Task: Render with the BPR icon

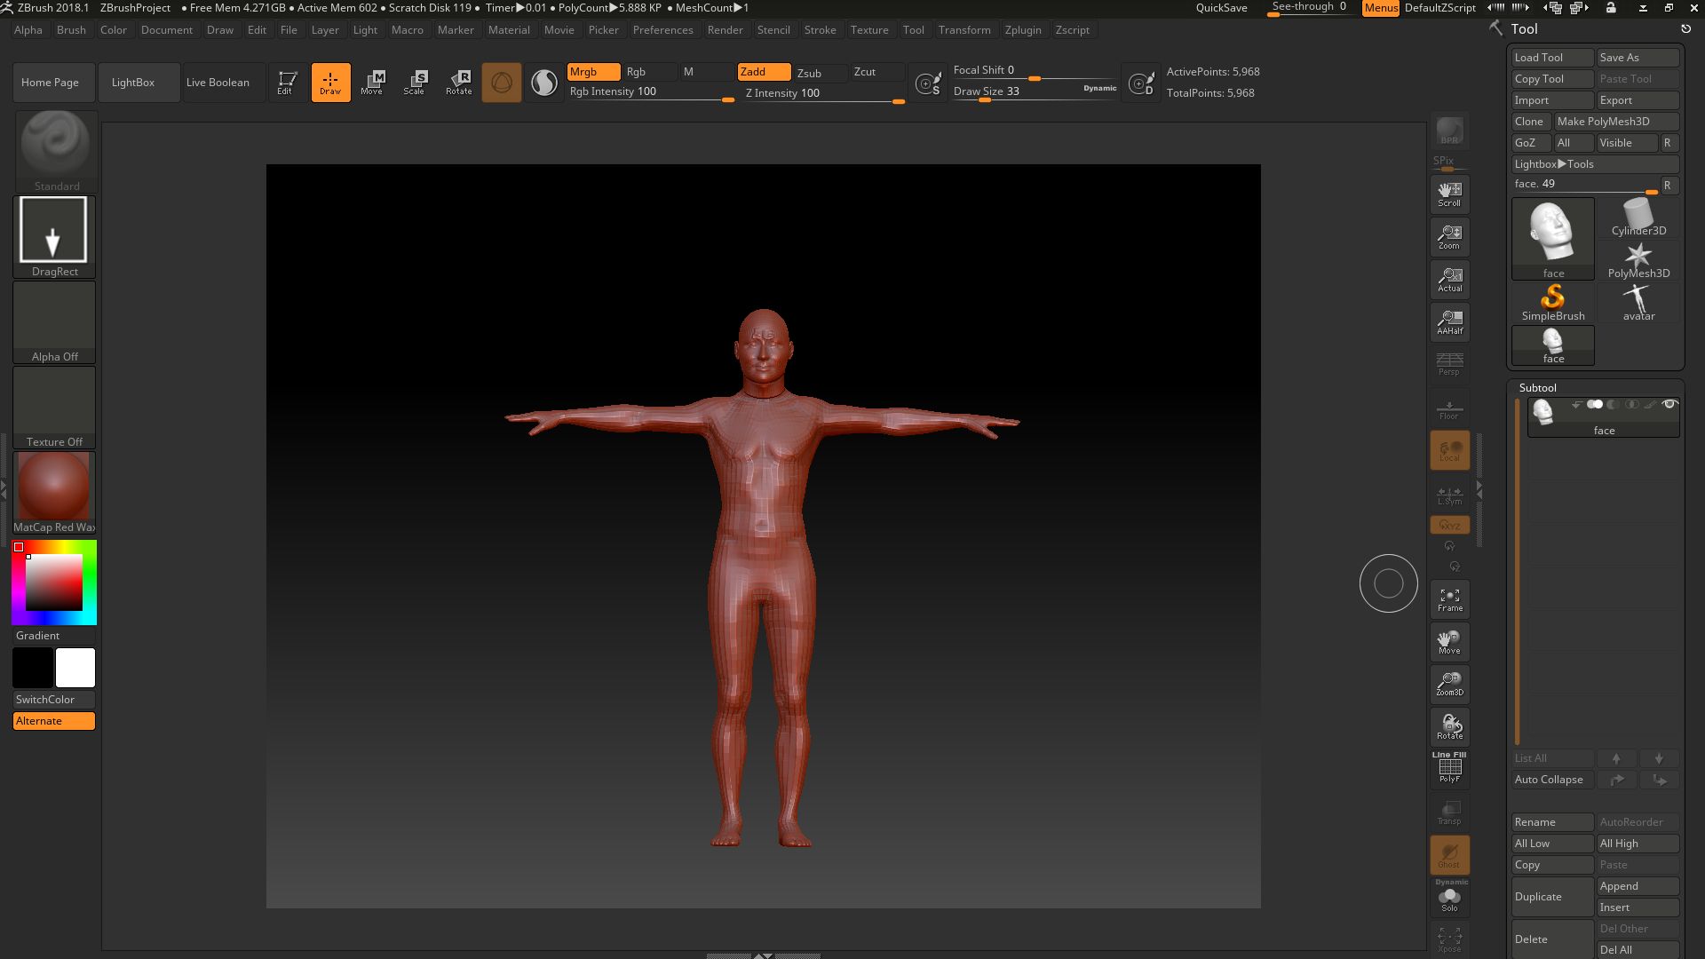Action: pyautogui.click(x=1449, y=131)
